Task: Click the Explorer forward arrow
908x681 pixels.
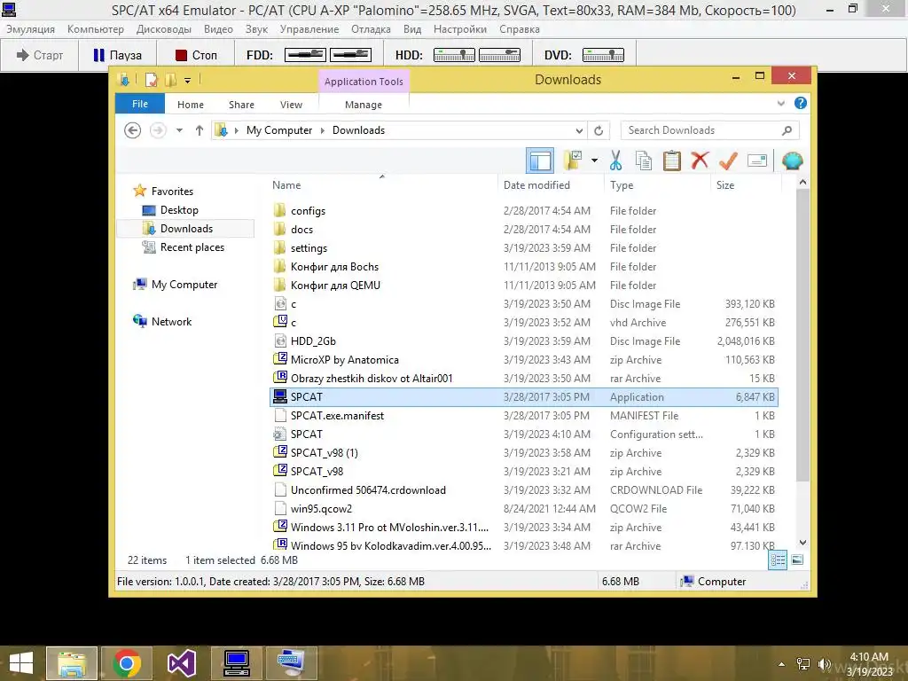Action: [x=158, y=130]
